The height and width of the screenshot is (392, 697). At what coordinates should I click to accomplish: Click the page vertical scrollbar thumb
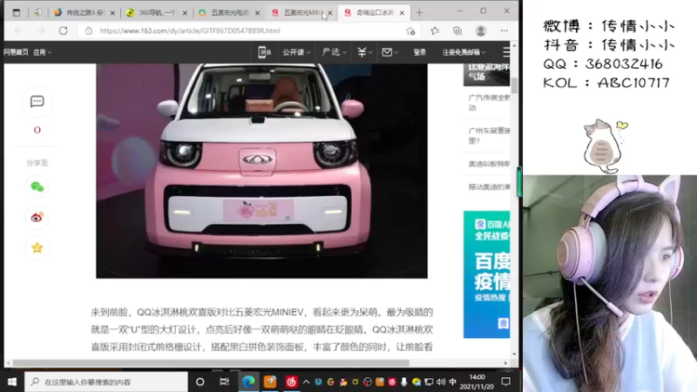pyautogui.click(x=514, y=85)
